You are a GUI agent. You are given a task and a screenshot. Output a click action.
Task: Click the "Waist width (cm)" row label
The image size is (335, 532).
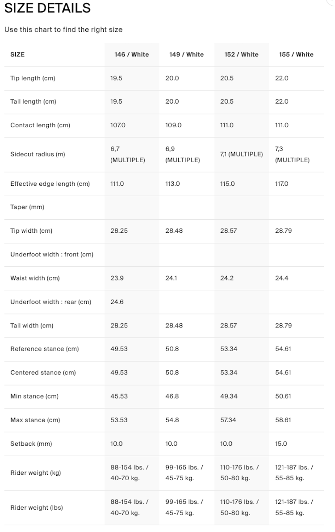point(35,278)
